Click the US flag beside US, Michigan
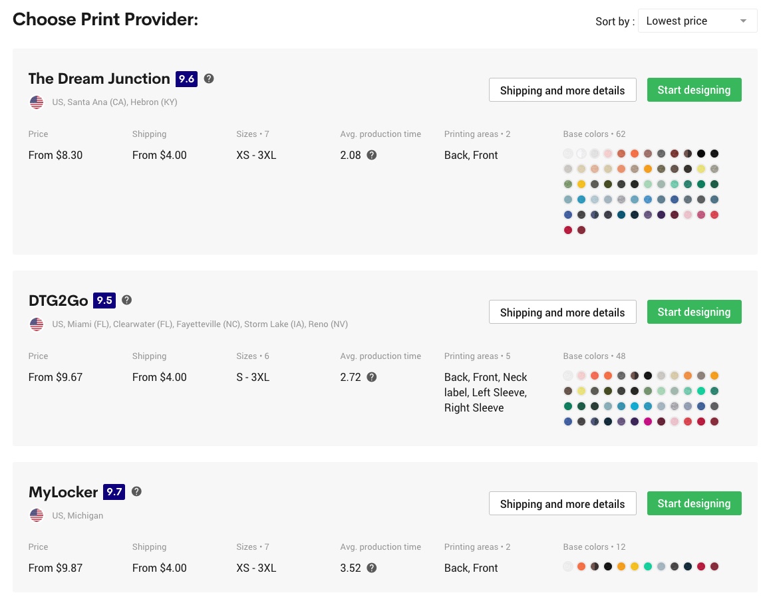Viewport: 767px width, 603px height. (x=37, y=515)
